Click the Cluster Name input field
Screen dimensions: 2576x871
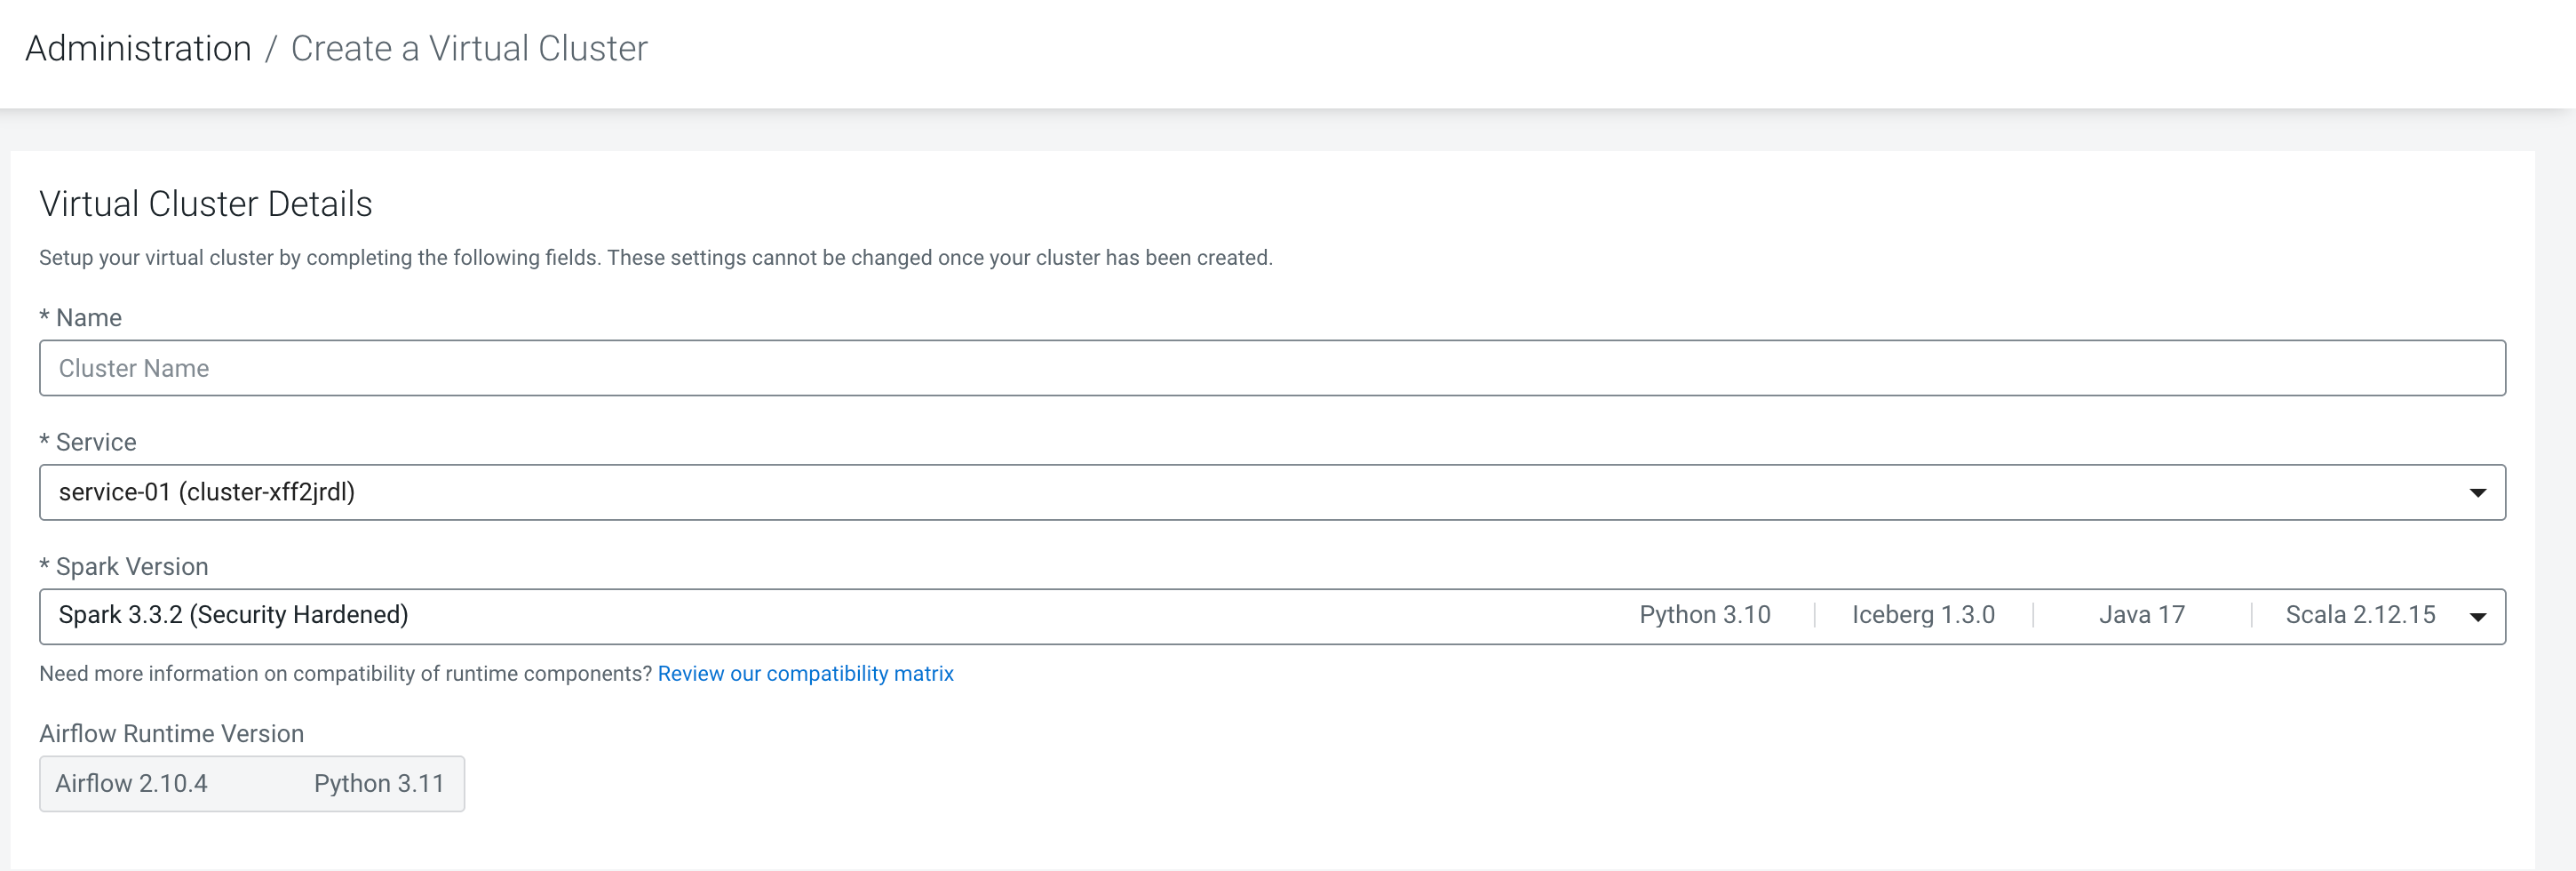click(x=1272, y=368)
